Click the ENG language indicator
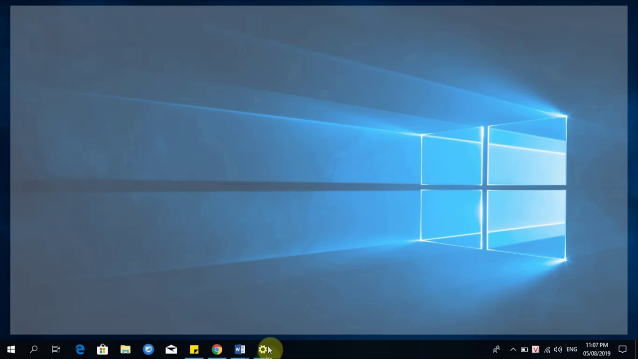 coord(572,350)
